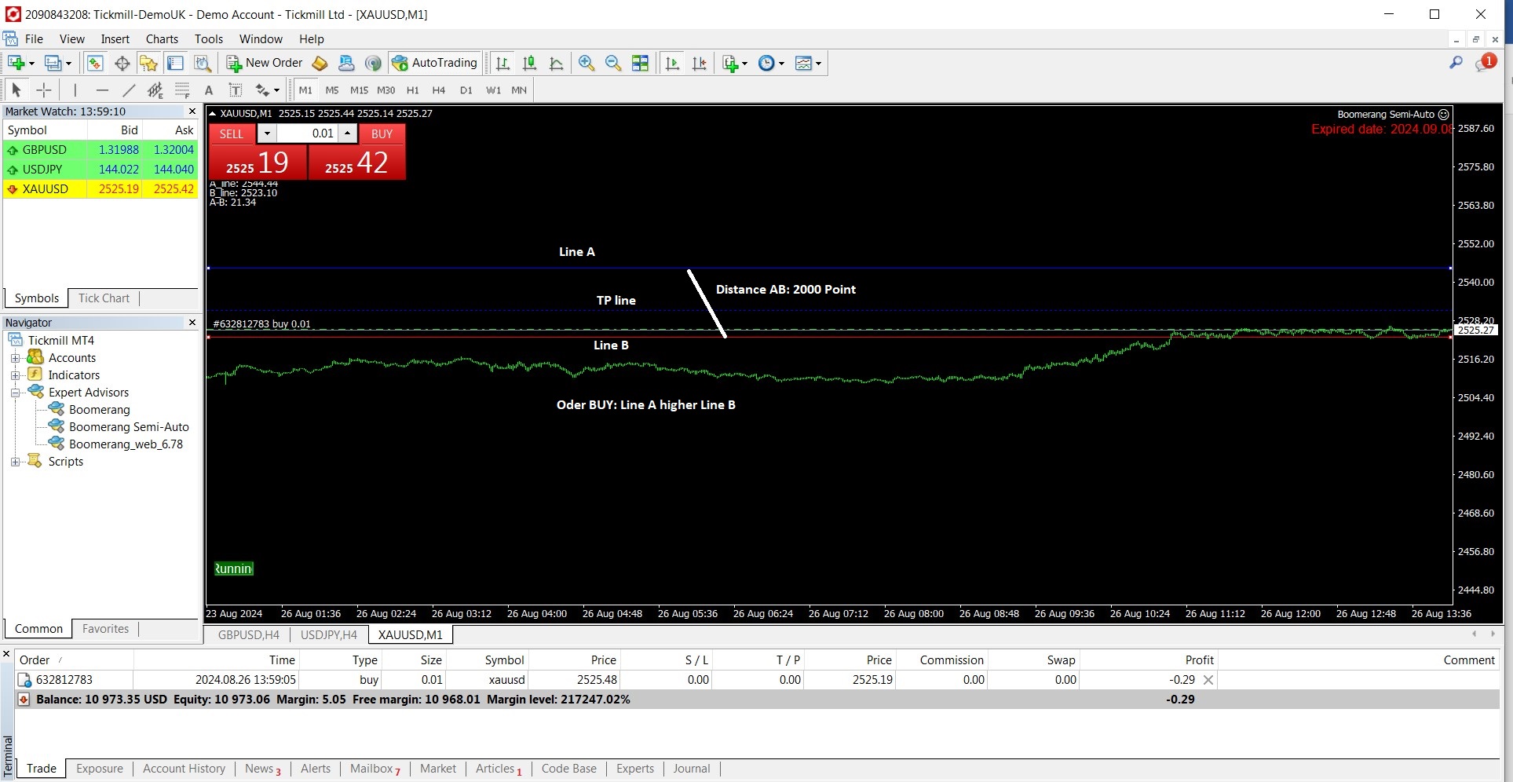Viewport: 1513px width, 782px height.
Task: Close the Navigator panel
Action: pos(192,322)
